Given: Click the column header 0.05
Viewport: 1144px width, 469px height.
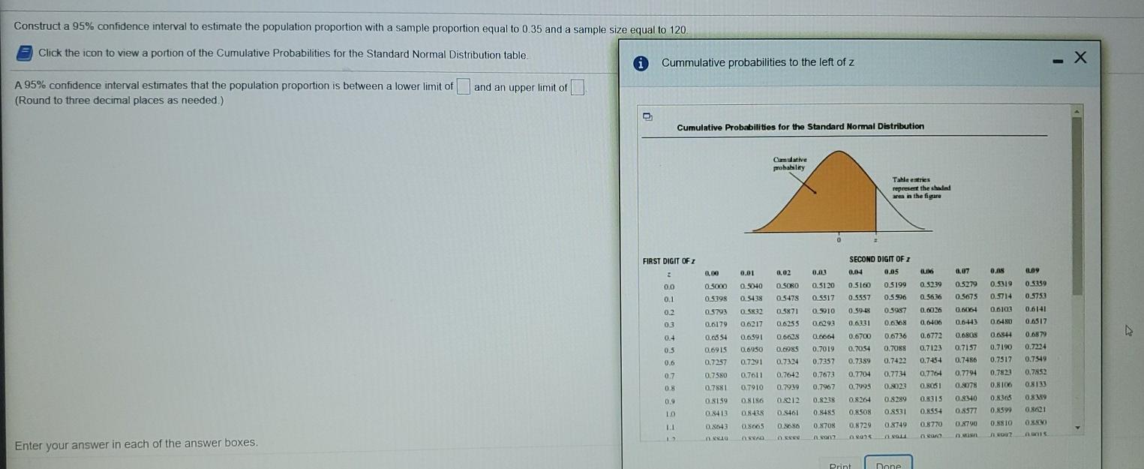Looking at the screenshot, I should point(892,272).
